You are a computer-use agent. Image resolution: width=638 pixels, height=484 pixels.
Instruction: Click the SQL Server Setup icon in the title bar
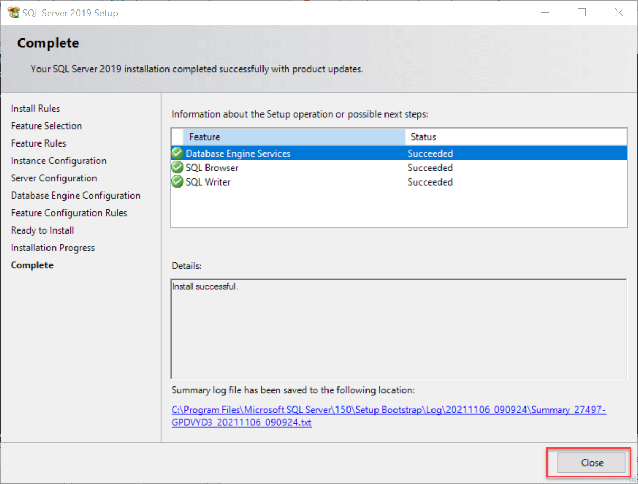click(x=13, y=12)
